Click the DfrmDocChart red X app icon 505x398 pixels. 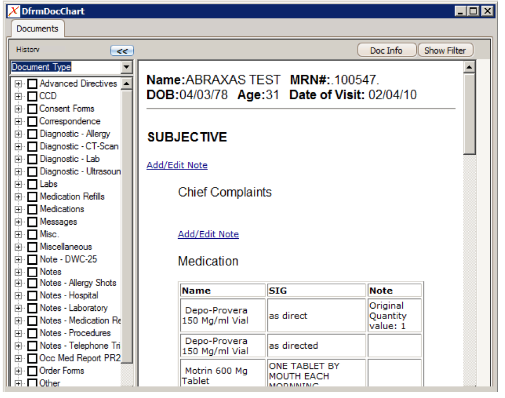tap(14, 11)
